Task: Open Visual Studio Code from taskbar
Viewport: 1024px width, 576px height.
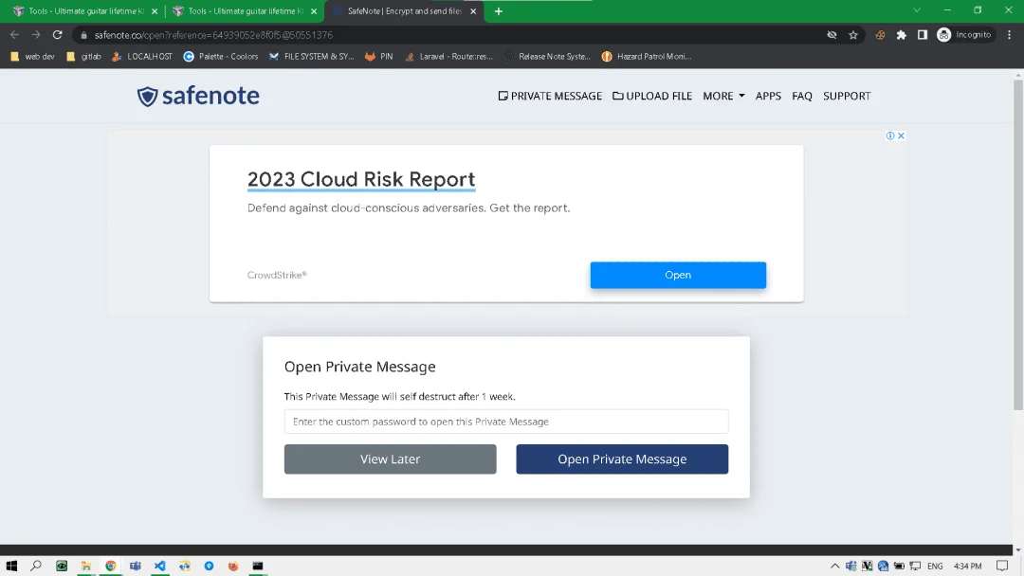Action: tap(160, 566)
